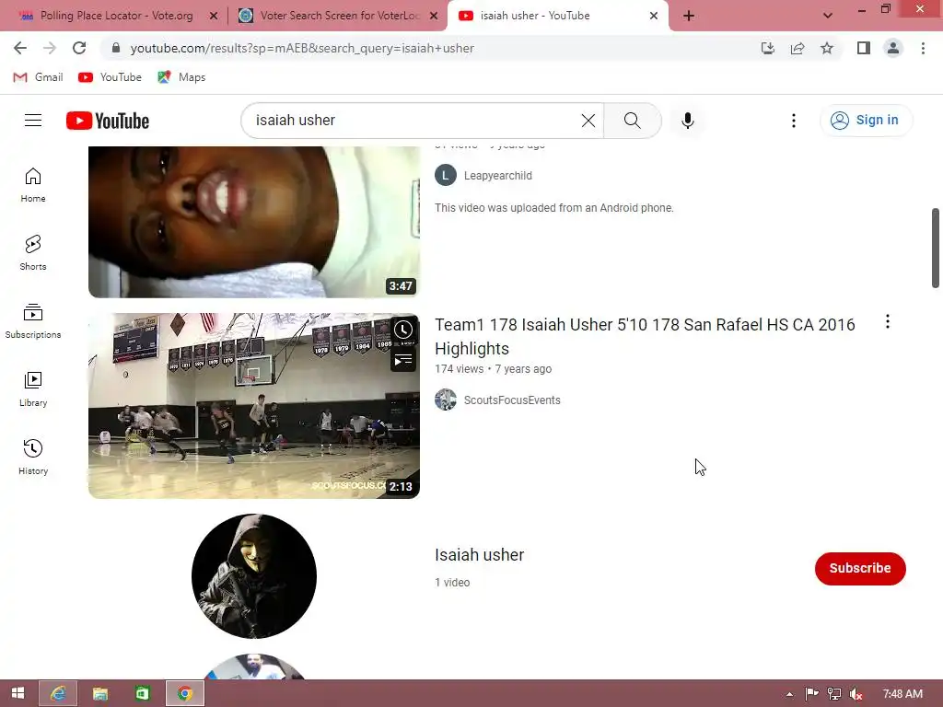Open YouTube bookmark
The height and width of the screenshot is (707, 943).
tap(111, 77)
